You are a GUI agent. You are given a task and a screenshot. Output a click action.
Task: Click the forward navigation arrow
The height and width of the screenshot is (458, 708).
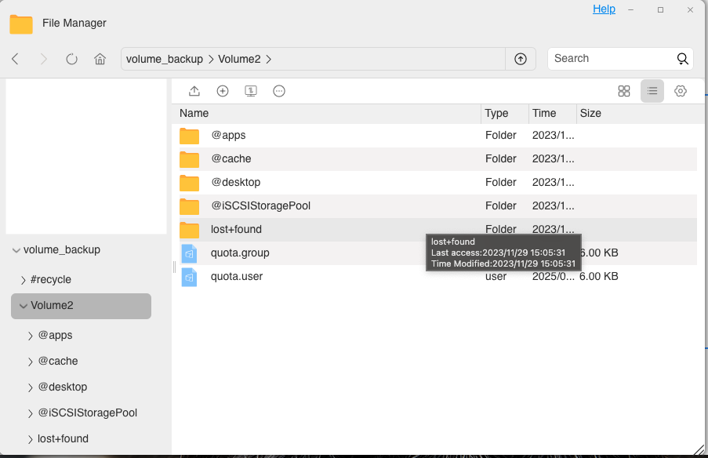[x=43, y=59]
